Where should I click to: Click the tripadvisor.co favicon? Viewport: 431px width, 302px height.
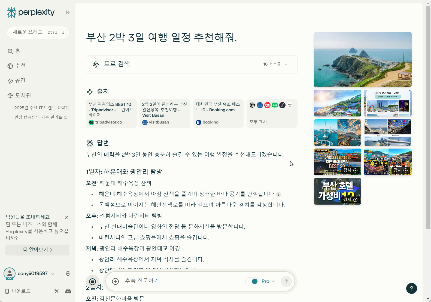(91, 122)
